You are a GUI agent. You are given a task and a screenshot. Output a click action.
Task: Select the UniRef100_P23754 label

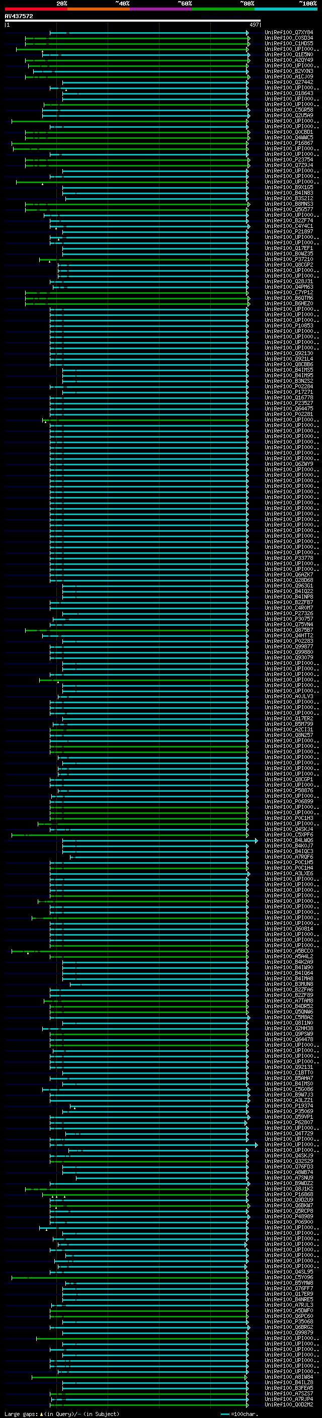pos(289,159)
